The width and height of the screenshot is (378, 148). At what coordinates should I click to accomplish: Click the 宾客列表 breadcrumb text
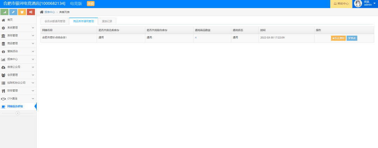pos(64,12)
